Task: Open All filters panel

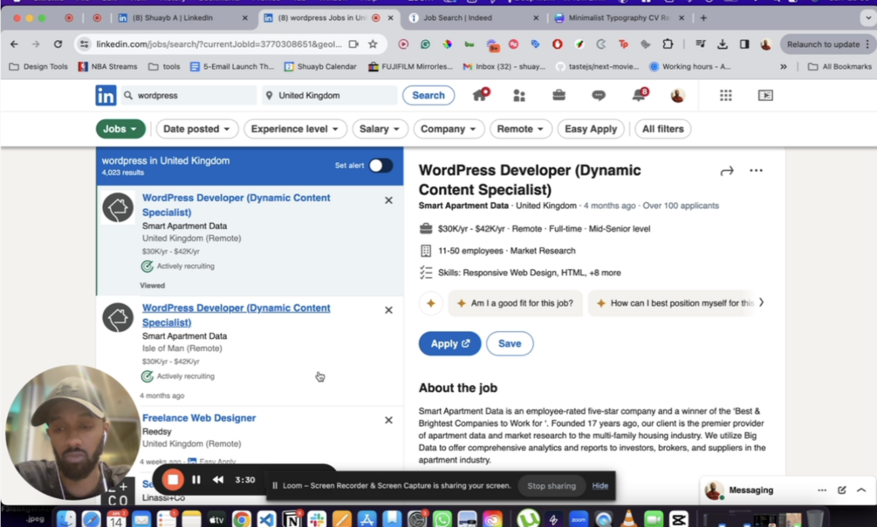Action: click(x=663, y=129)
